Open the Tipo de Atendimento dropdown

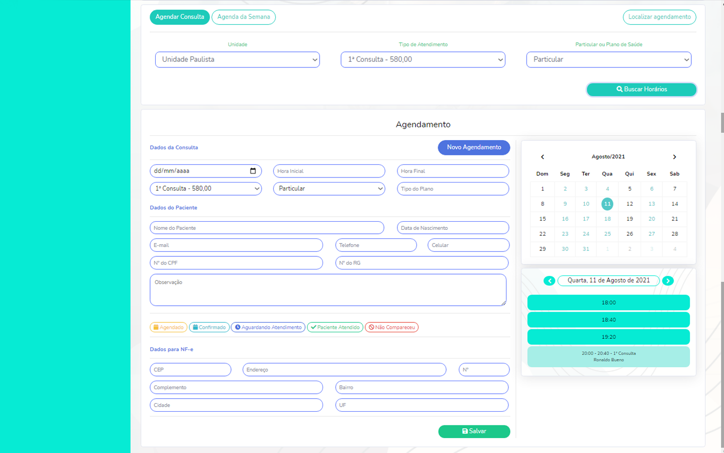[x=423, y=59]
